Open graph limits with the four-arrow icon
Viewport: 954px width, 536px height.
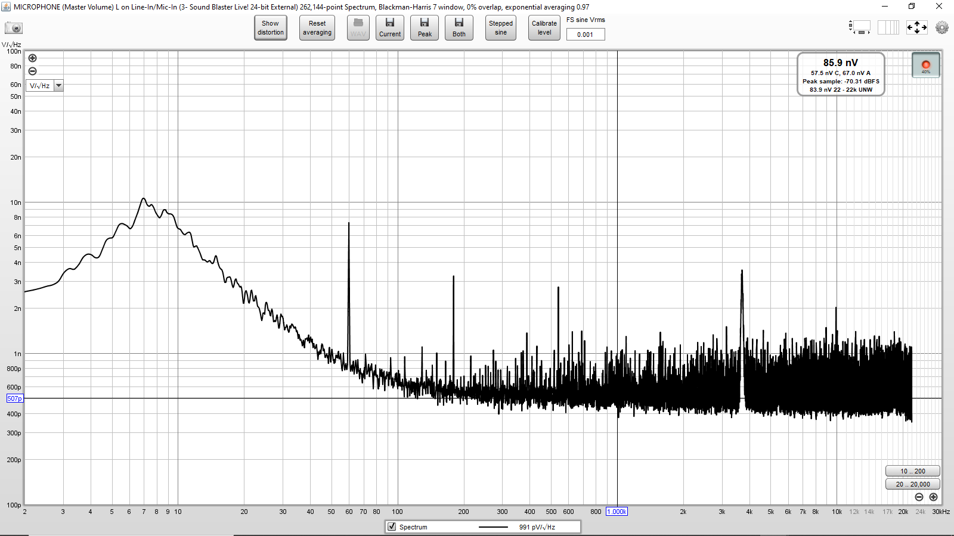click(x=916, y=27)
